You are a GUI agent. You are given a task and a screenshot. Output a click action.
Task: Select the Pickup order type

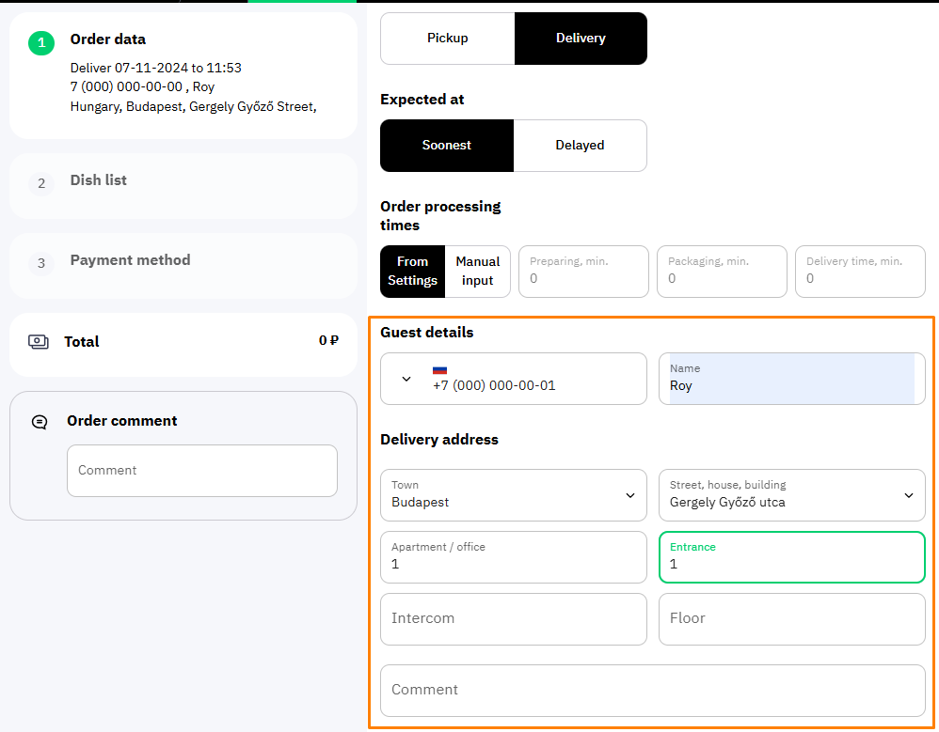447,39
